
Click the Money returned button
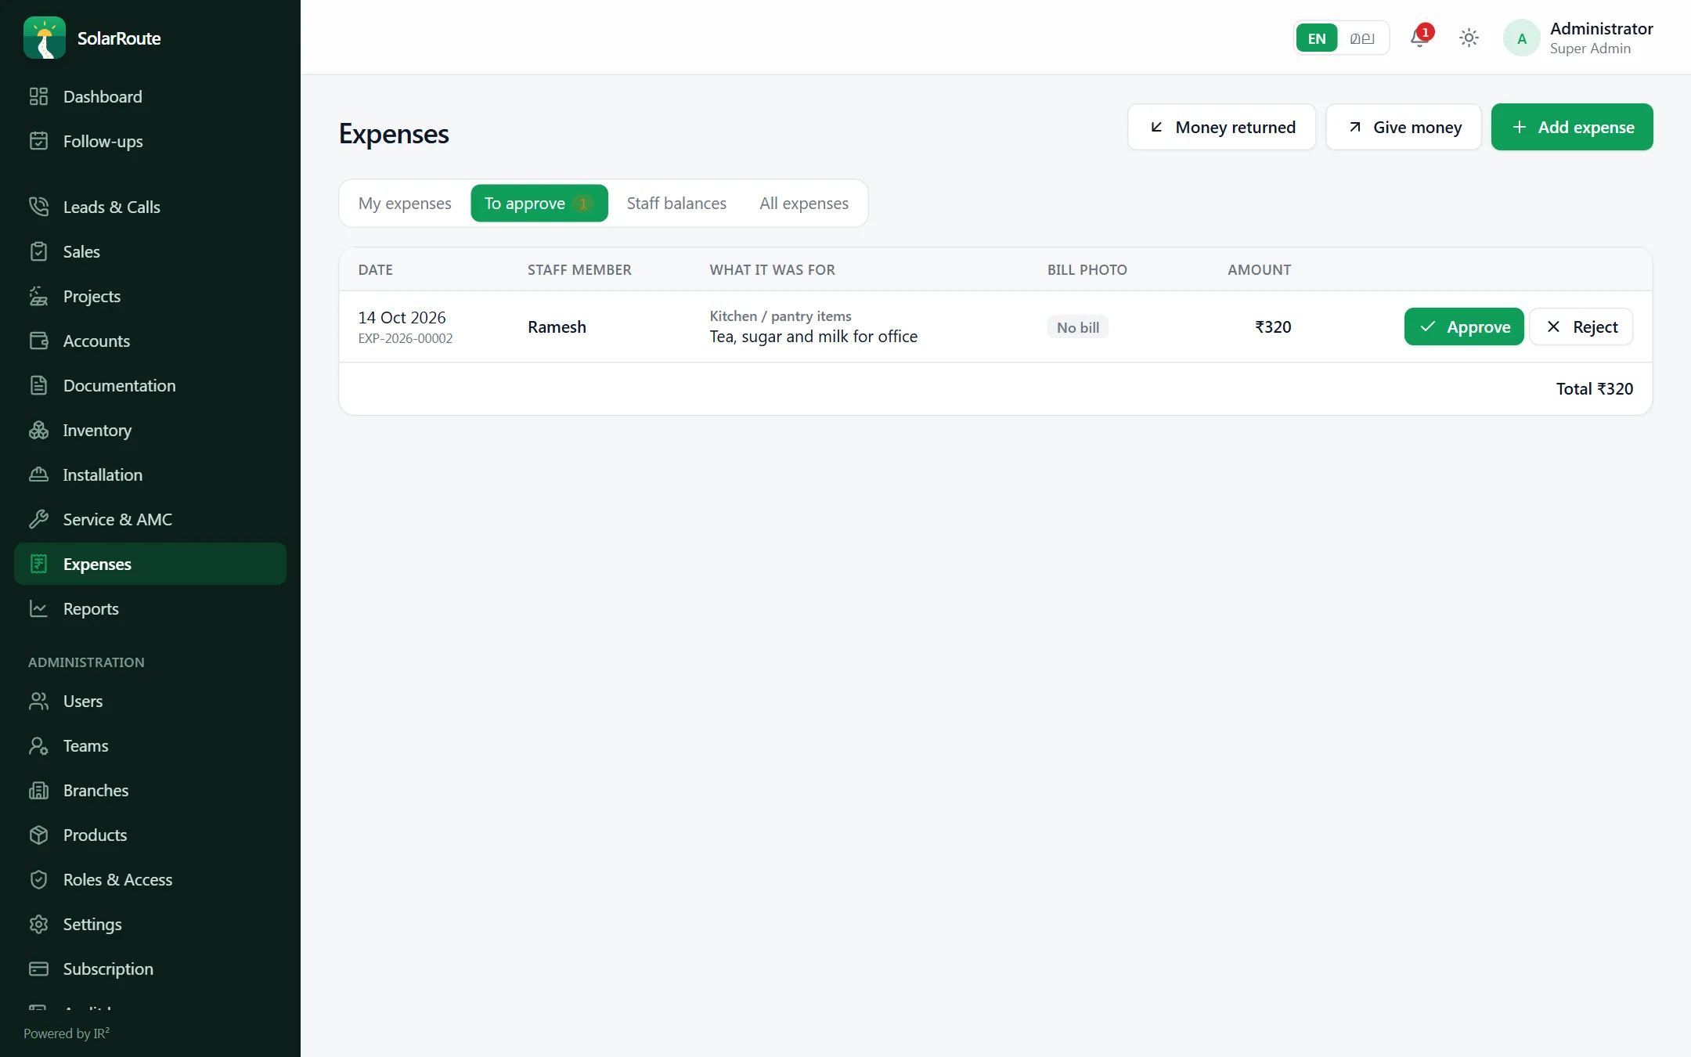(x=1221, y=127)
